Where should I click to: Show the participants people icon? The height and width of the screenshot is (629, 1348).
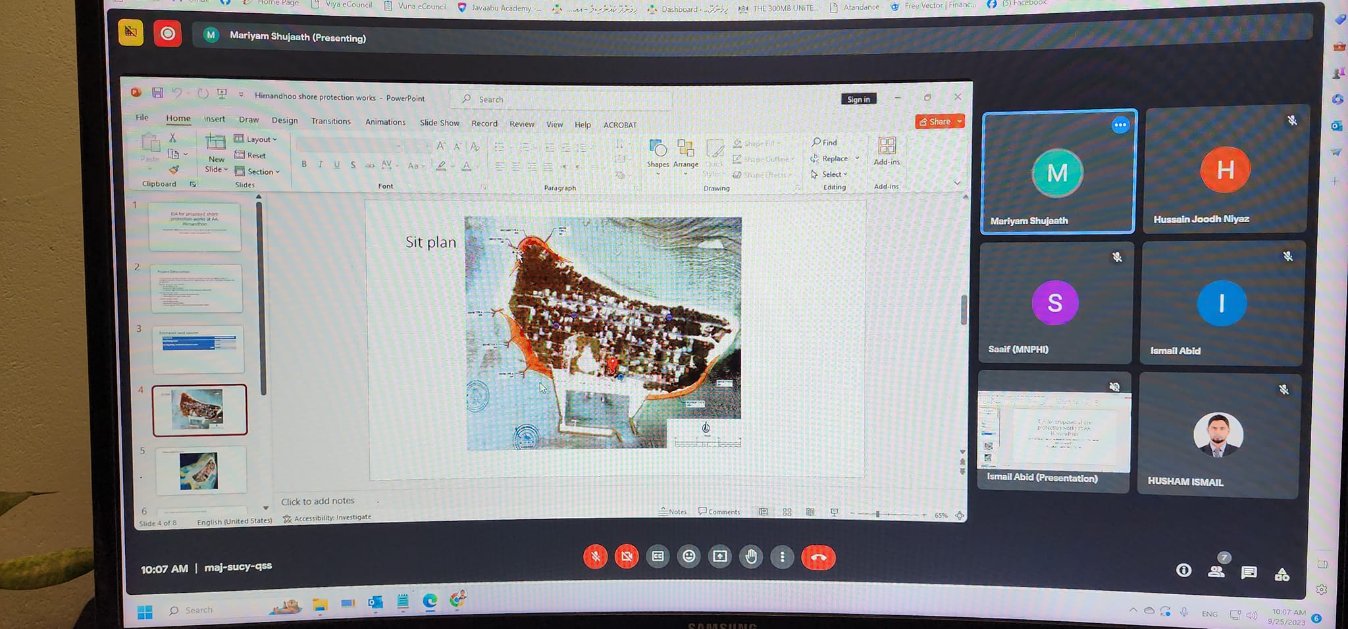pos(1216,571)
